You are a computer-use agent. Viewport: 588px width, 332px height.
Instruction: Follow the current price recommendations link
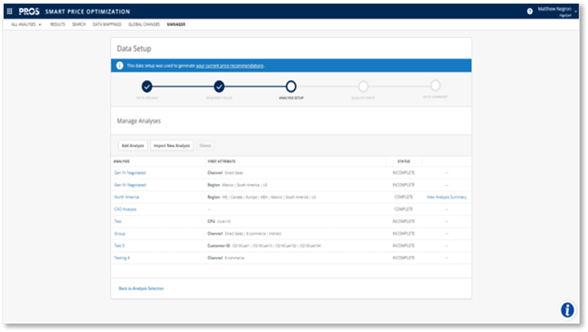[x=230, y=66]
